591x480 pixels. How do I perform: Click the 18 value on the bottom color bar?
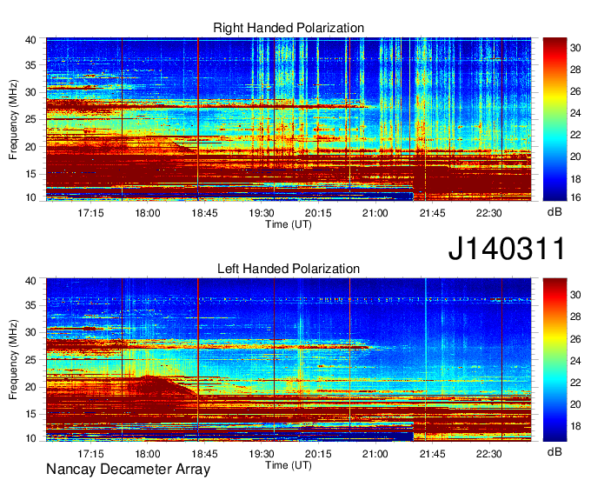point(575,426)
